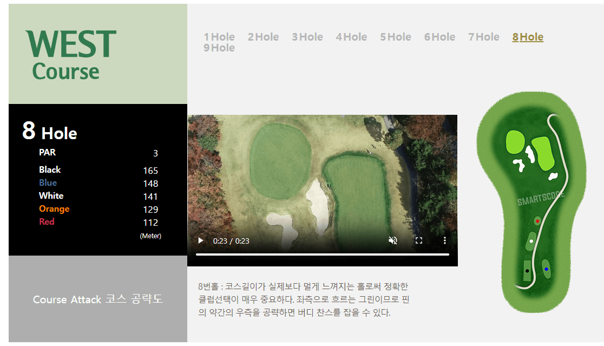604x346 pixels.
Task: Open the 1 Hole page
Action: [219, 37]
